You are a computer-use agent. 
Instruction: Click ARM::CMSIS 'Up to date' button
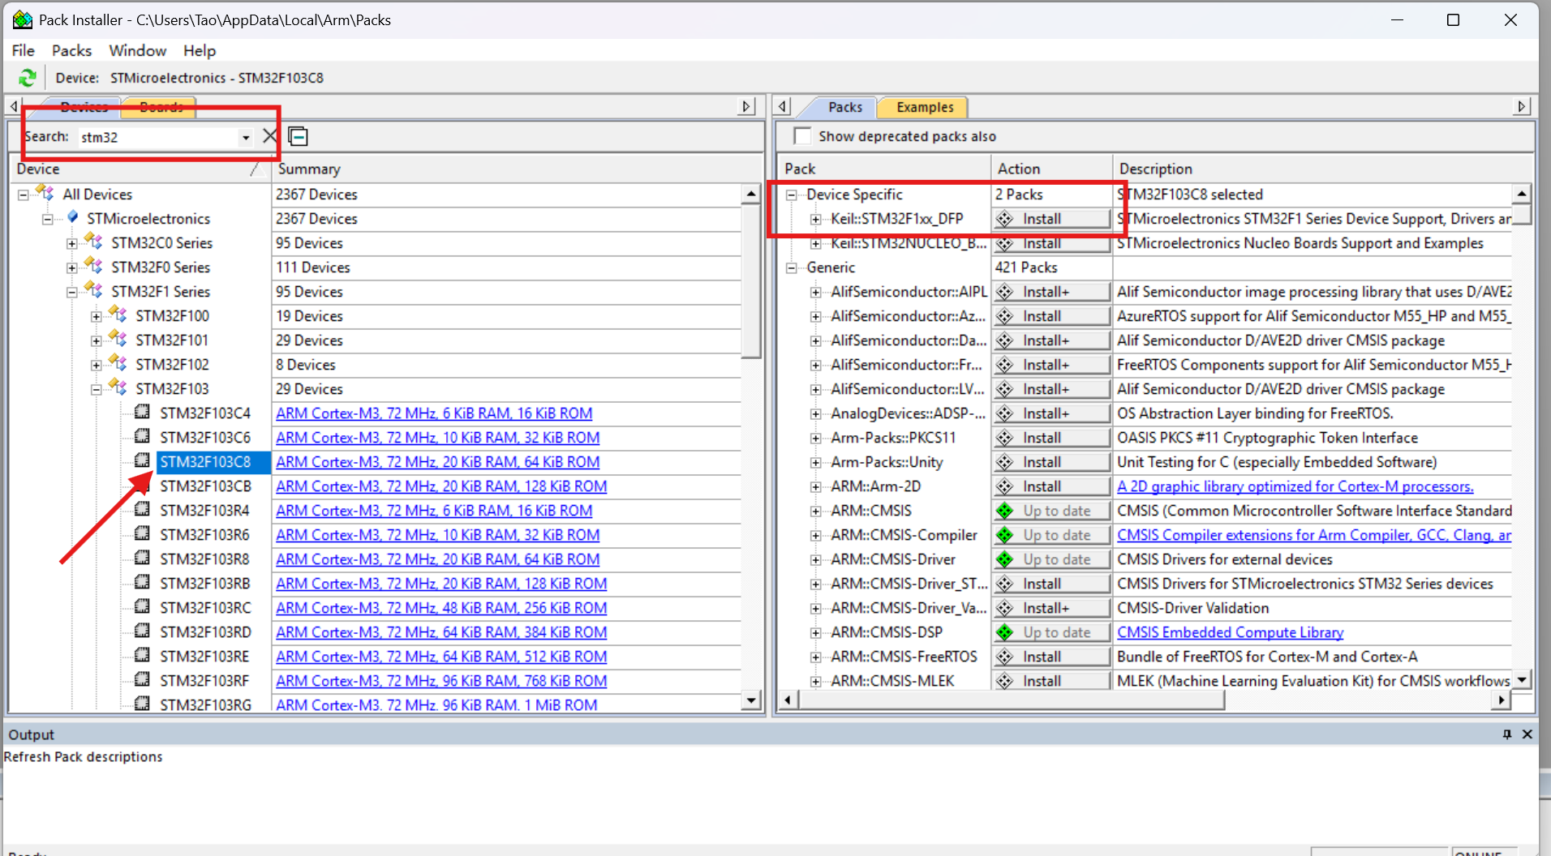(x=1051, y=511)
